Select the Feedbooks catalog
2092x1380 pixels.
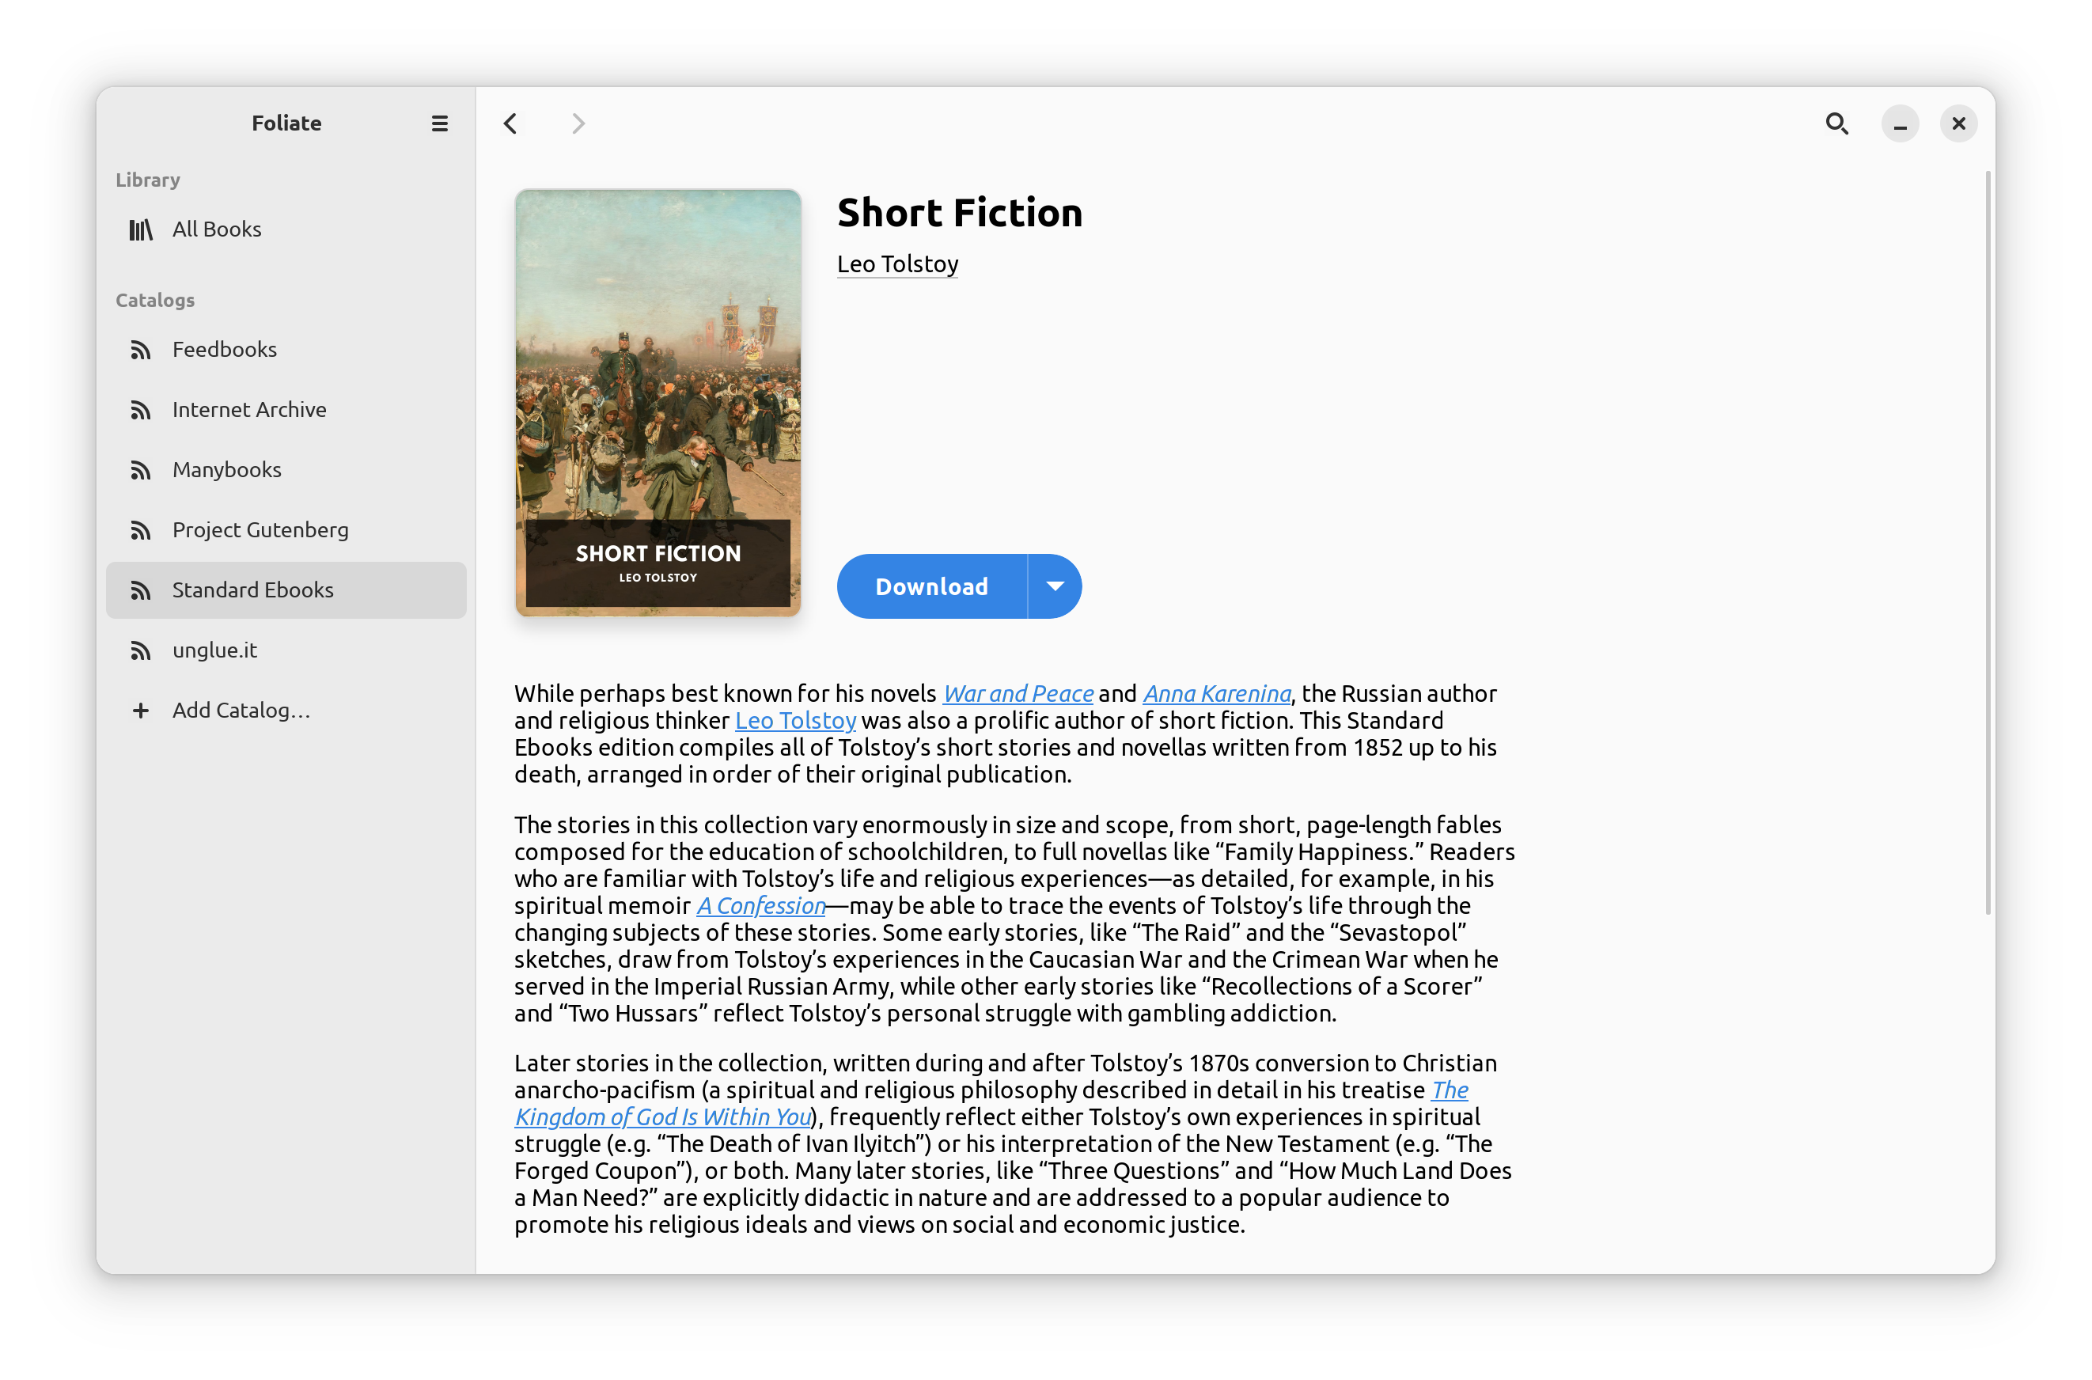pos(286,350)
